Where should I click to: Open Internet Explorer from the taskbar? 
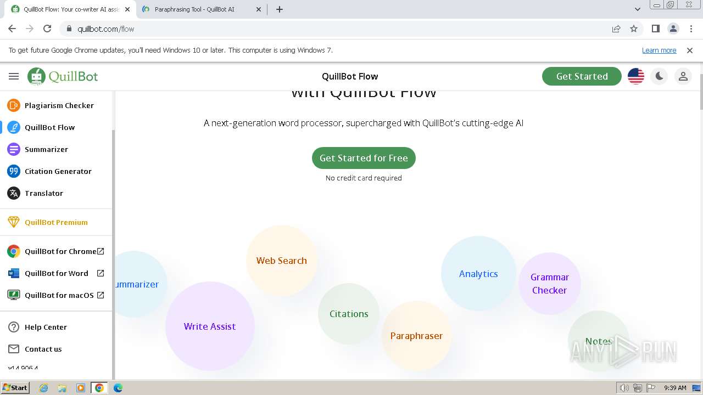pyautogui.click(x=44, y=387)
